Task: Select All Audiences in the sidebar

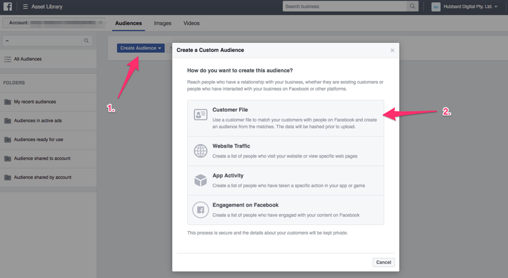Action: coord(48,59)
